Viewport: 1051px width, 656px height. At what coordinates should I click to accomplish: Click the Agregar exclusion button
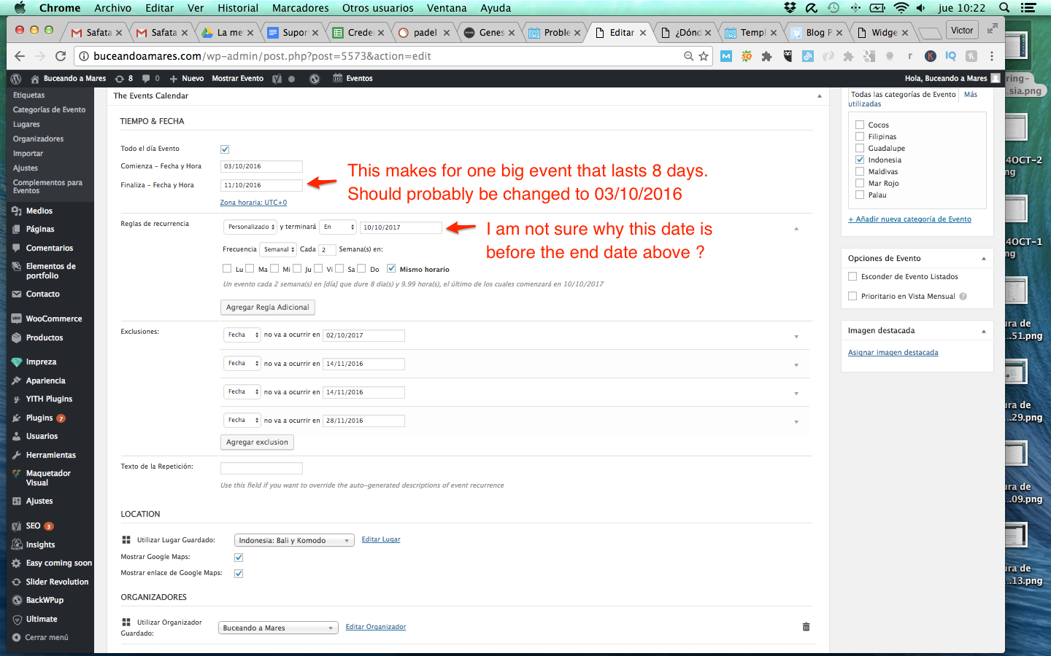click(x=257, y=442)
